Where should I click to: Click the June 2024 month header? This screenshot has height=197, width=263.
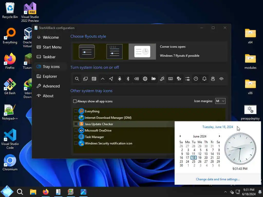[200, 136]
